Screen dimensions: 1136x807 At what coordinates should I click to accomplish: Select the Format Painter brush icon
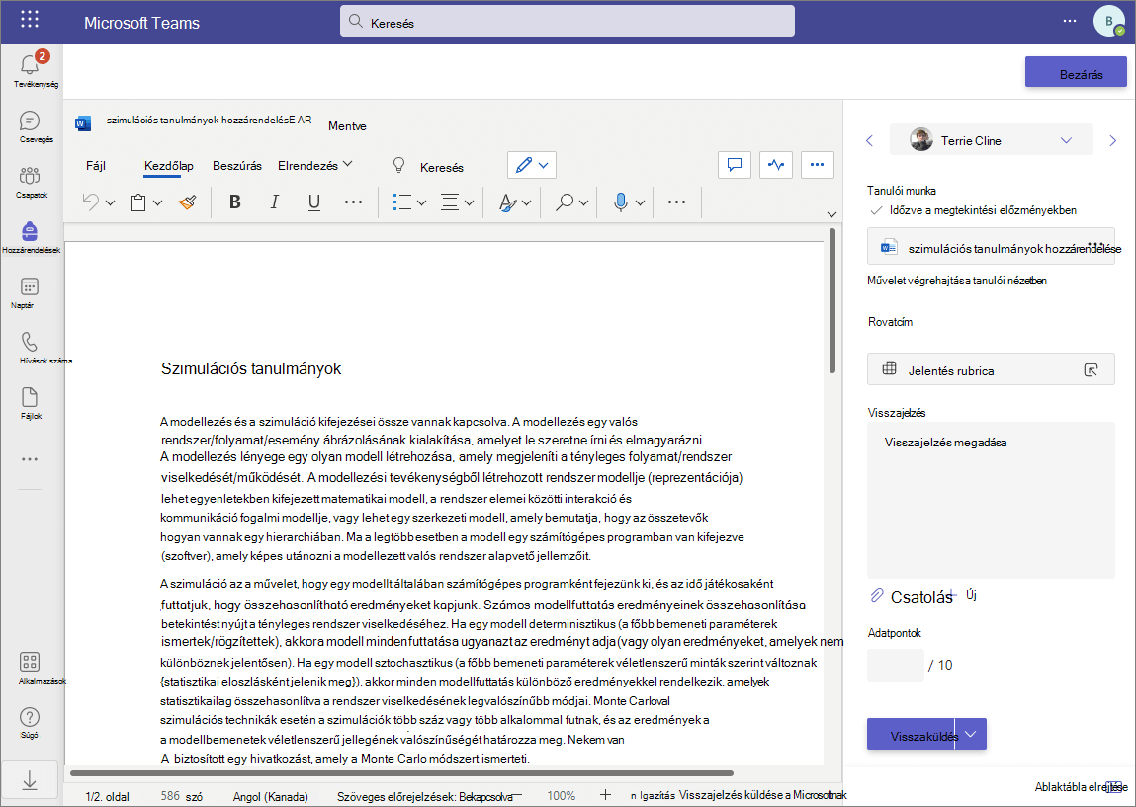(x=187, y=202)
